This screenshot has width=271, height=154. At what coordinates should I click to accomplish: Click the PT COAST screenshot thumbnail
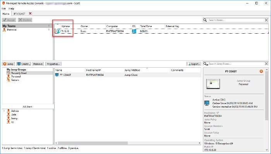213,84
